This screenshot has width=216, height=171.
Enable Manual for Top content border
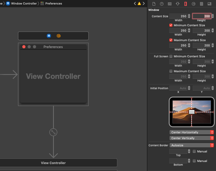[195, 151]
